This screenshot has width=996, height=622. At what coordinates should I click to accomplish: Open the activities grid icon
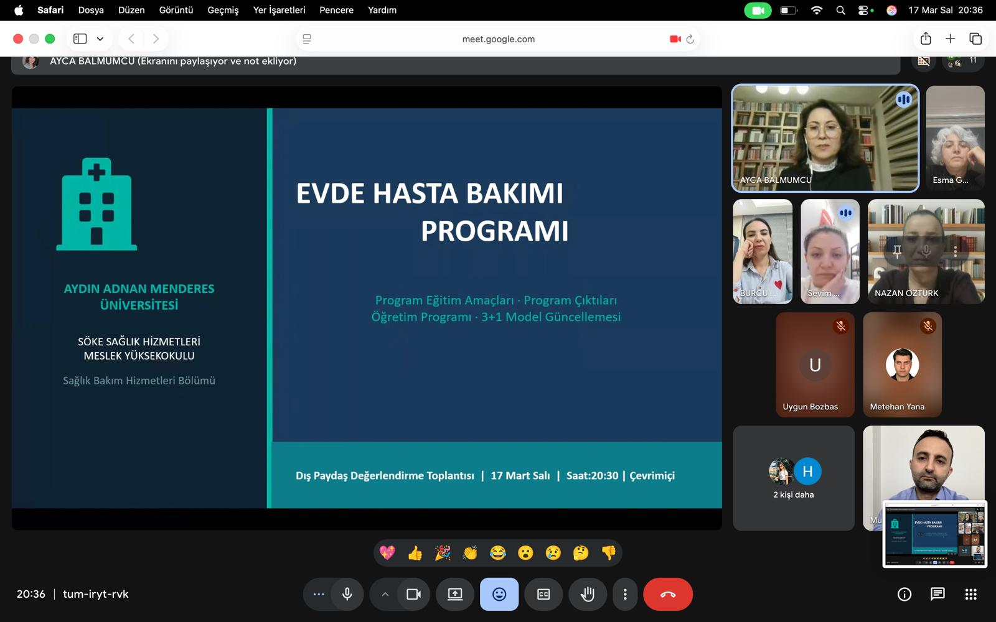pos(970,594)
